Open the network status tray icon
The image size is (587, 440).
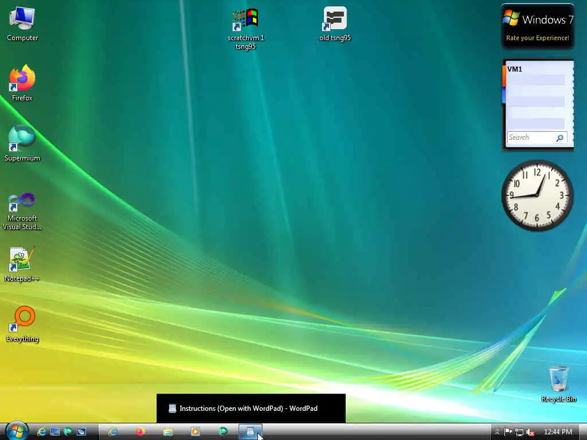coord(519,432)
